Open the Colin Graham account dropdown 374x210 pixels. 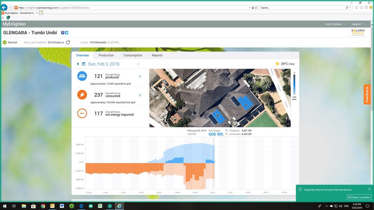point(335,24)
